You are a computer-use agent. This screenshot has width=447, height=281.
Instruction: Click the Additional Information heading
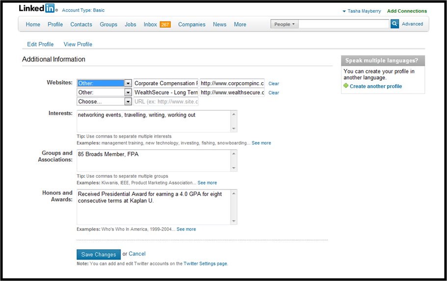[53, 59]
